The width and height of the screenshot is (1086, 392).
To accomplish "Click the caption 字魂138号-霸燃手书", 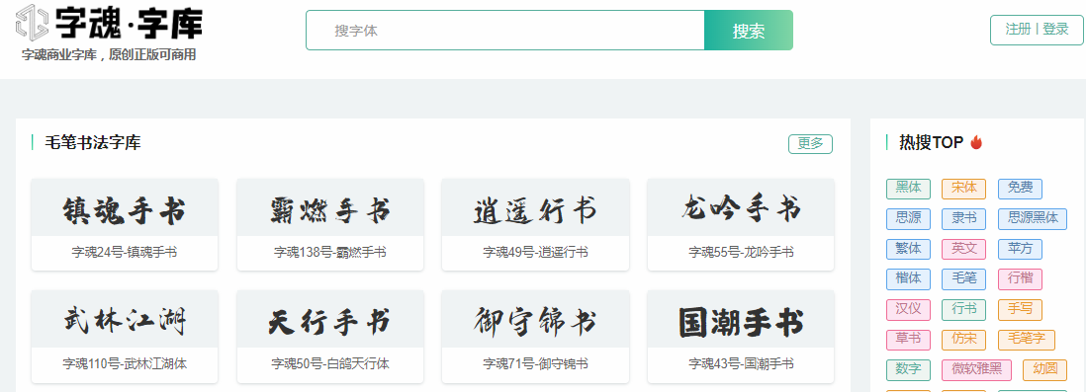I will point(329,253).
